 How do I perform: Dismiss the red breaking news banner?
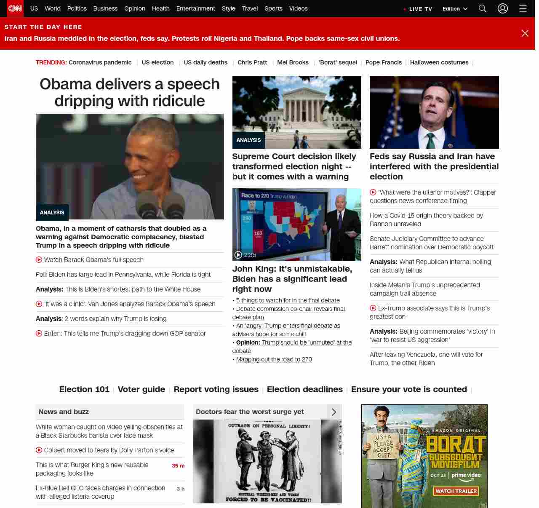point(525,33)
